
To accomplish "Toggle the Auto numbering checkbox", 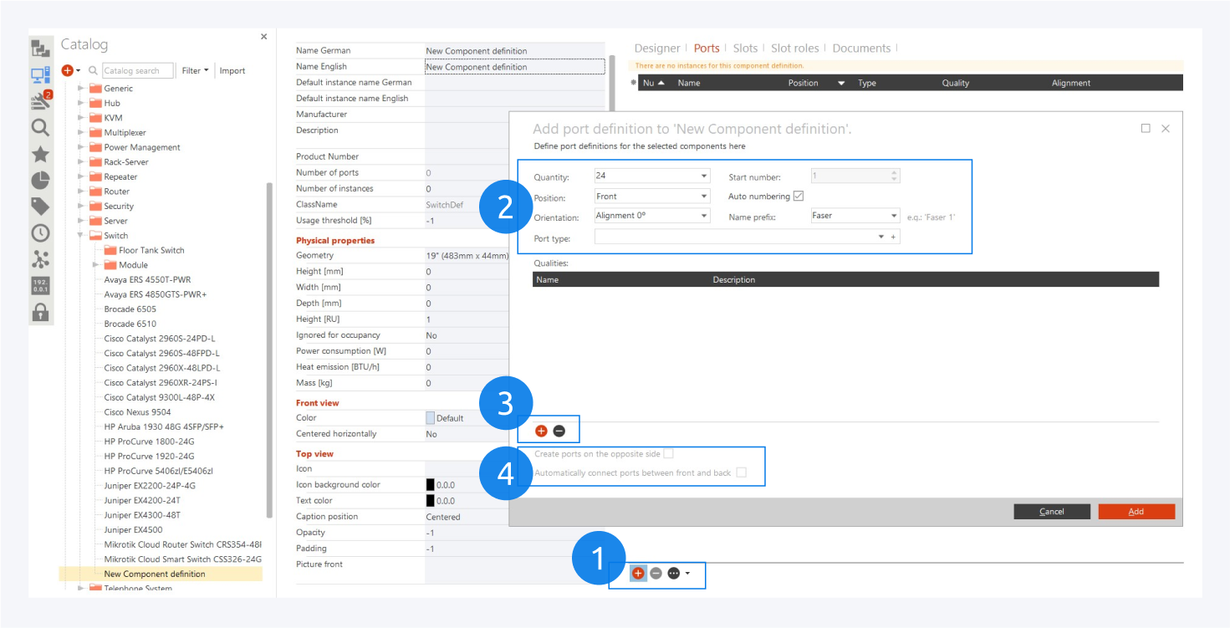I will click(799, 197).
